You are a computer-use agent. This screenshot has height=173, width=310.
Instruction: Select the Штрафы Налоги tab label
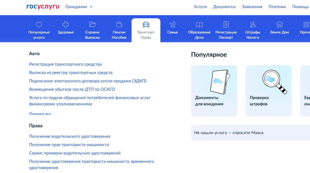(x=253, y=35)
